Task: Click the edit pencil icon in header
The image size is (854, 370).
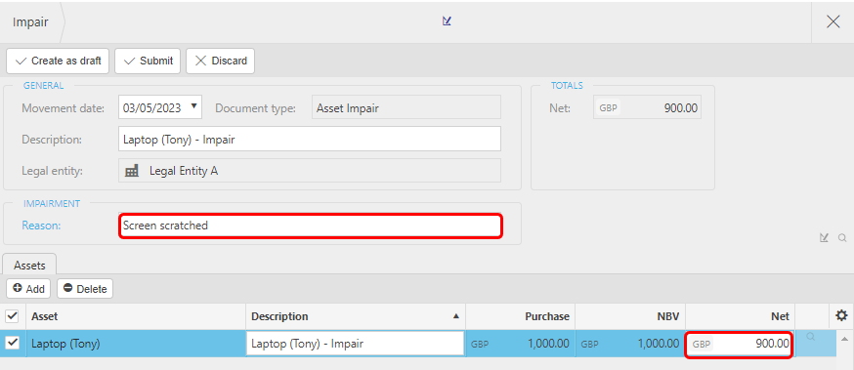Action: (447, 21)
